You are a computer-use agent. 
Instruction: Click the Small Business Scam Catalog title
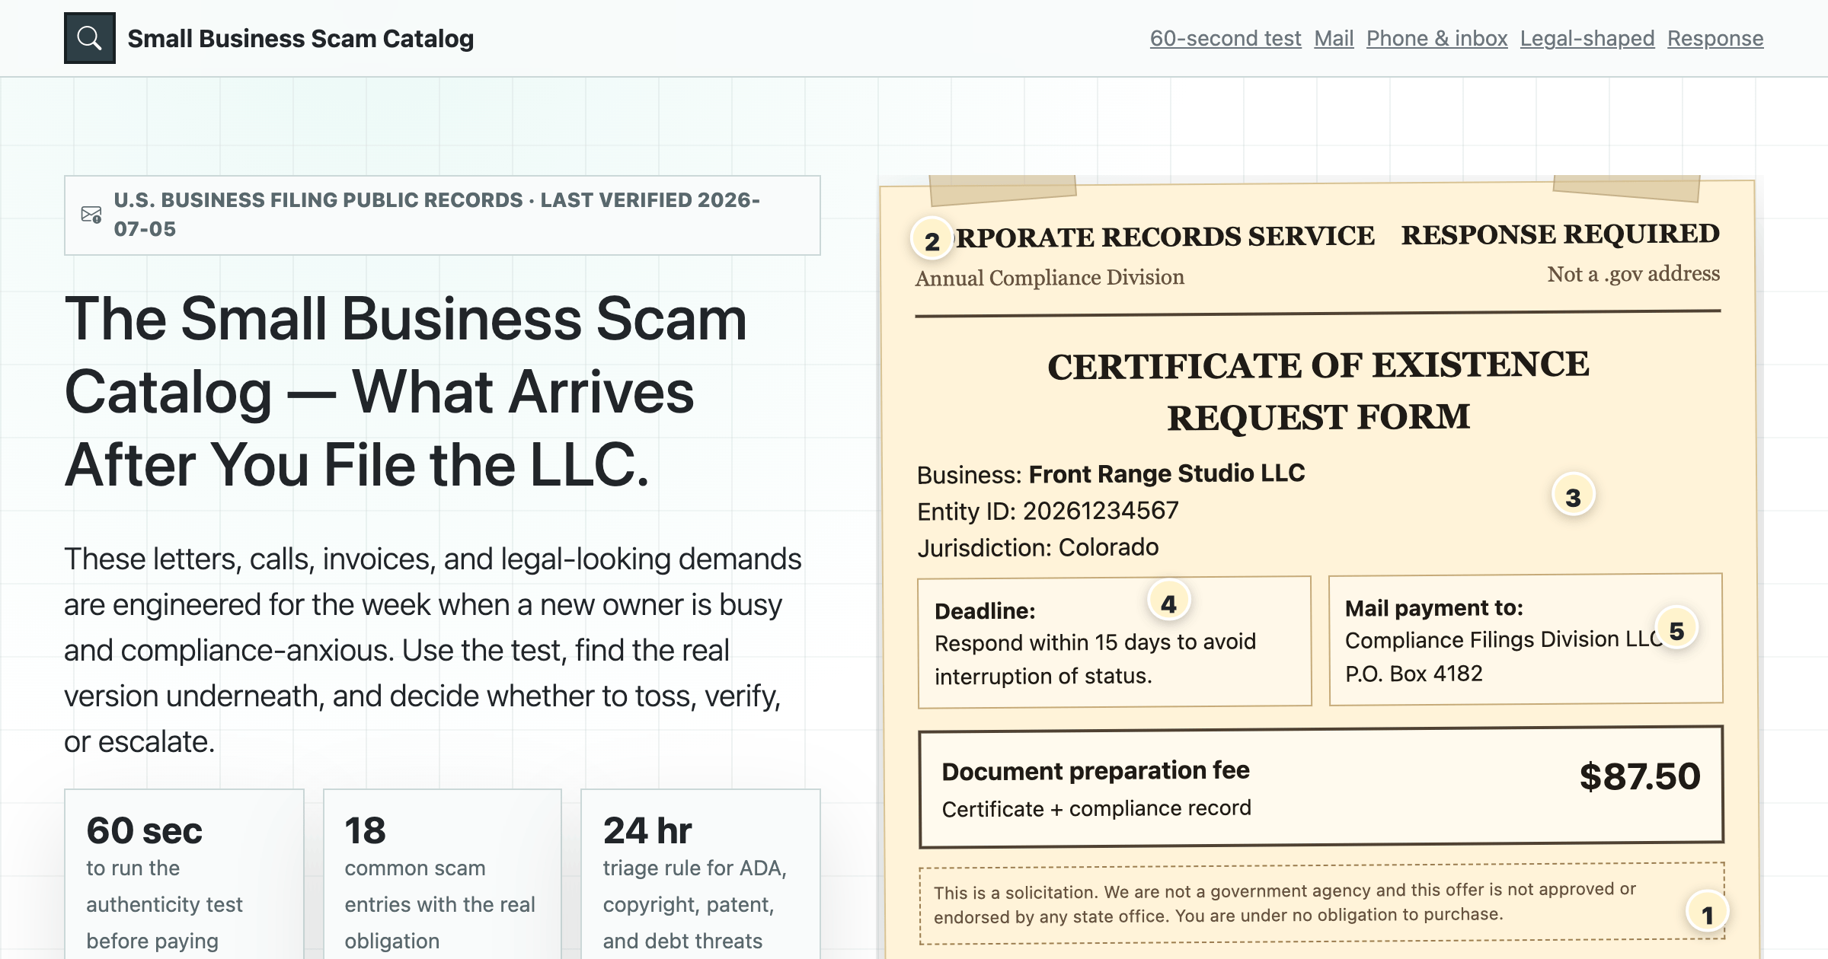click(x=301, y=38)
